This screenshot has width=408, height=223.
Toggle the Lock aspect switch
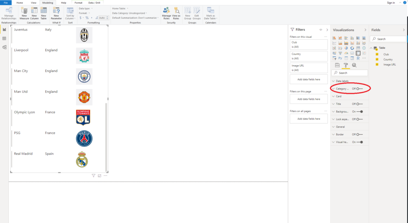point(360,119)
